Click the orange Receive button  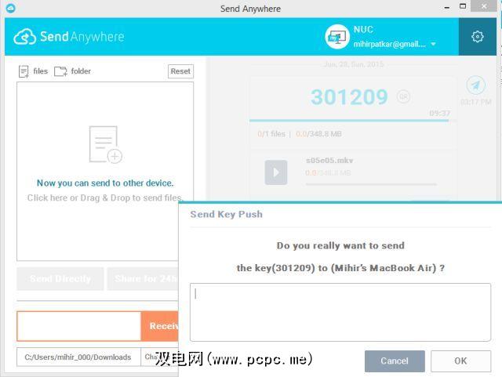pyautogui.click(x=160, y=326)
